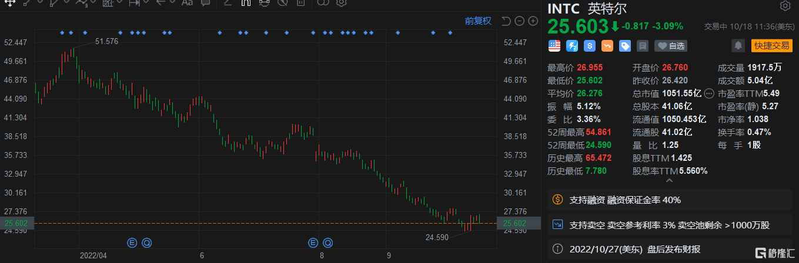This screenshot has height=263, width=799.
Task: Click the 昨收价 value 26.420
Action: (674, 80)
